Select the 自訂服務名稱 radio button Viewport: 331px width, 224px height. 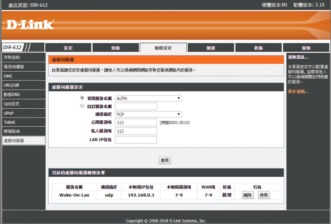[82, 106]
